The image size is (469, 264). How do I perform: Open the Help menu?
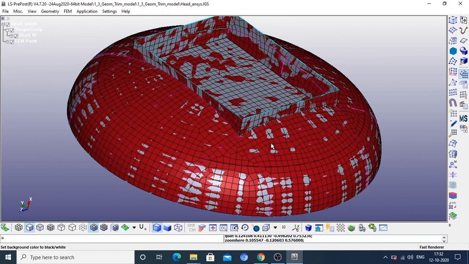click(126, 11)
